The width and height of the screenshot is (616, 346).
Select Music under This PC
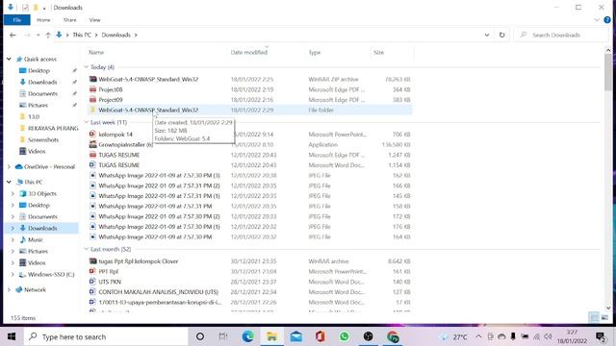point(35,239)
